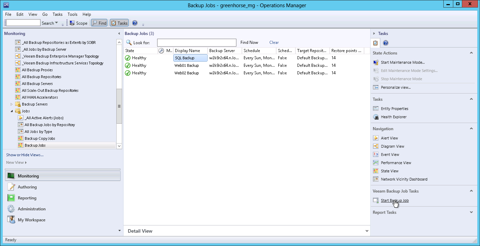Image resolution: width=480 pixels, height=246 pixels.
Task: Select Backup Jobs in the tree
Action: (x=35, y=145)
